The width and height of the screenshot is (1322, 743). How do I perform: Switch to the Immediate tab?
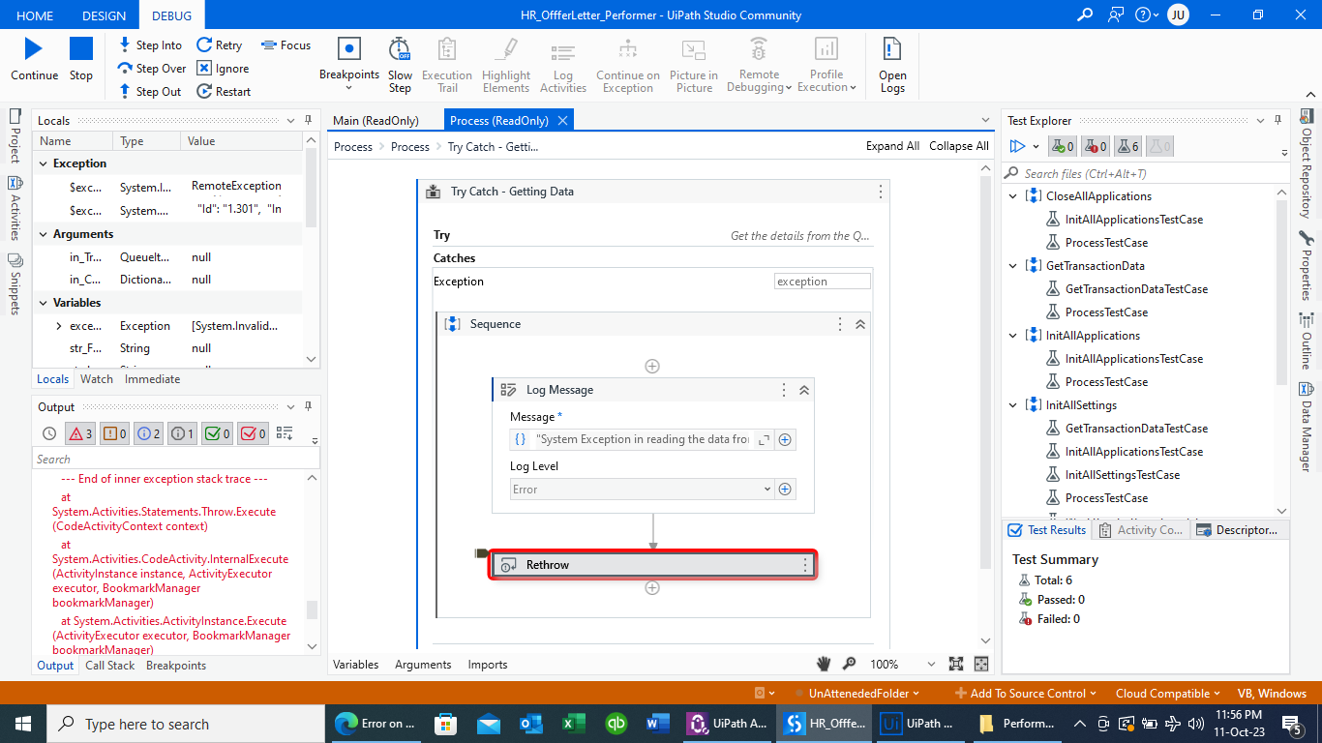click(152, 379)
